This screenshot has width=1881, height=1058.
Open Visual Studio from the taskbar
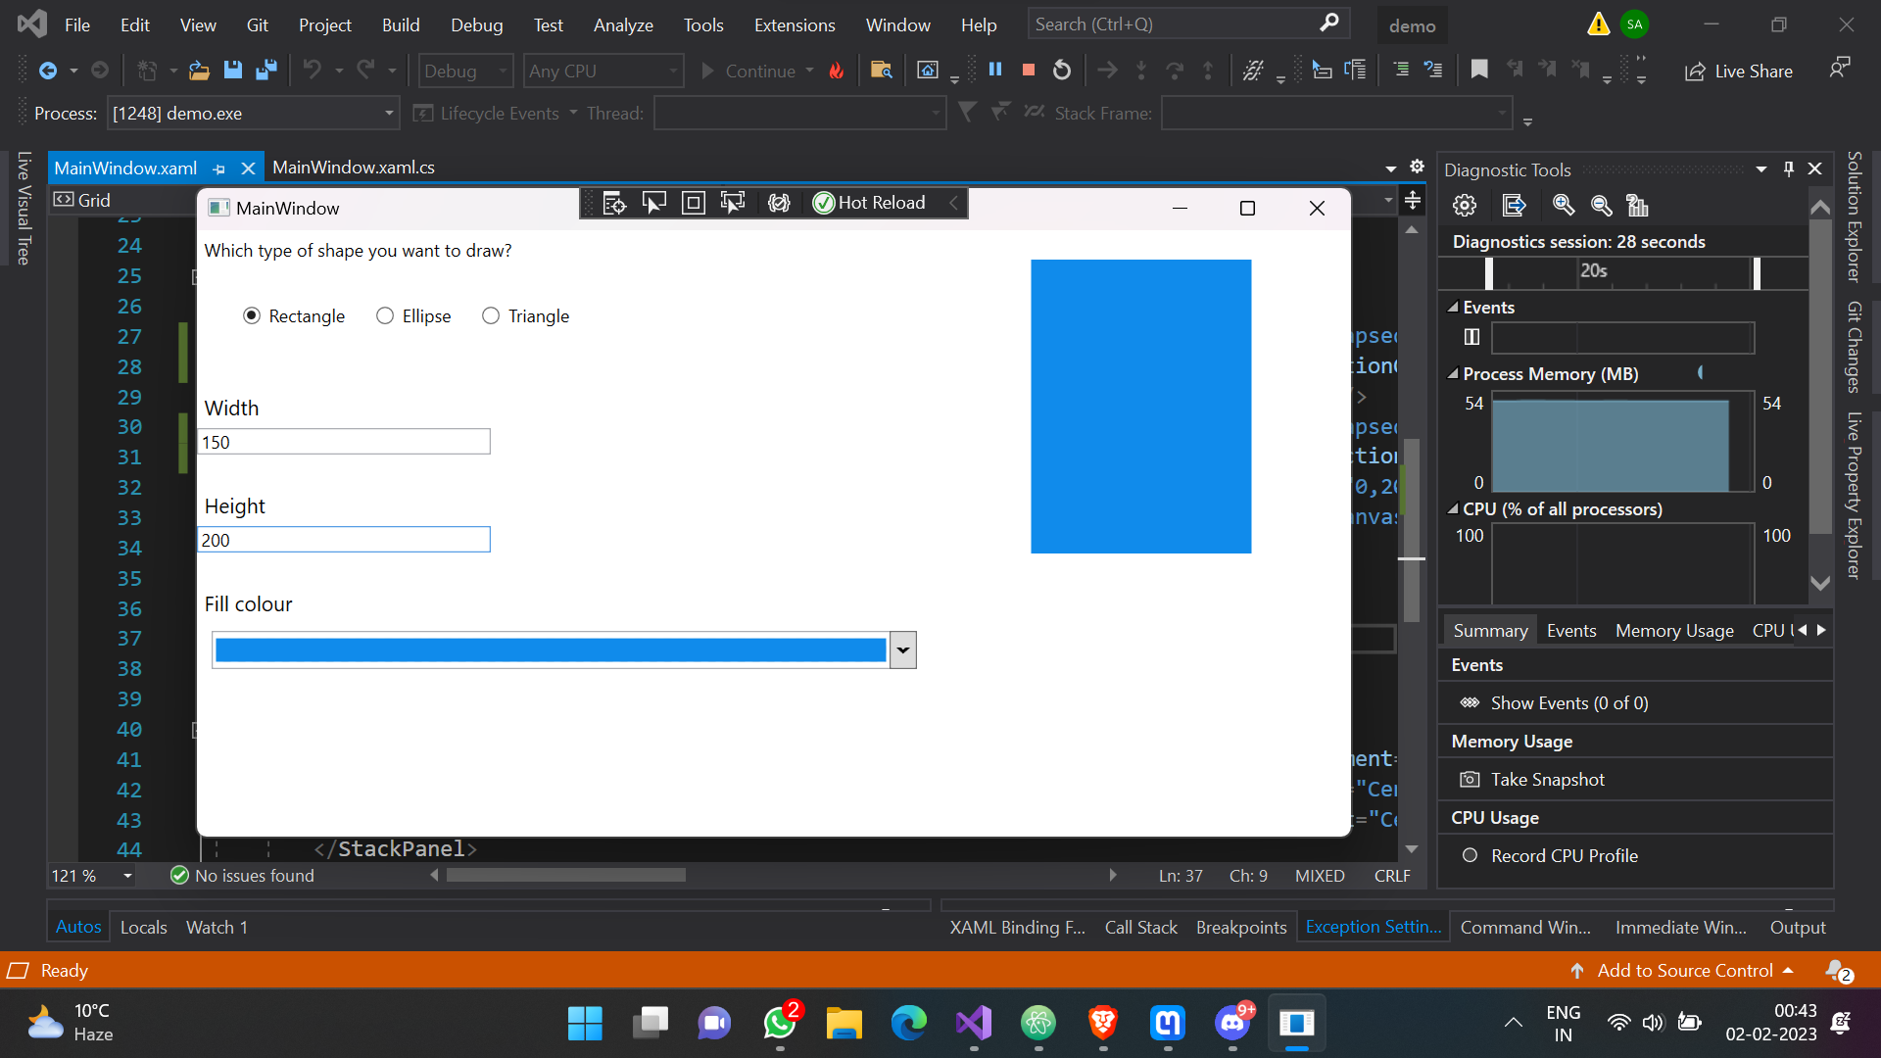(x=974, y=1024)
